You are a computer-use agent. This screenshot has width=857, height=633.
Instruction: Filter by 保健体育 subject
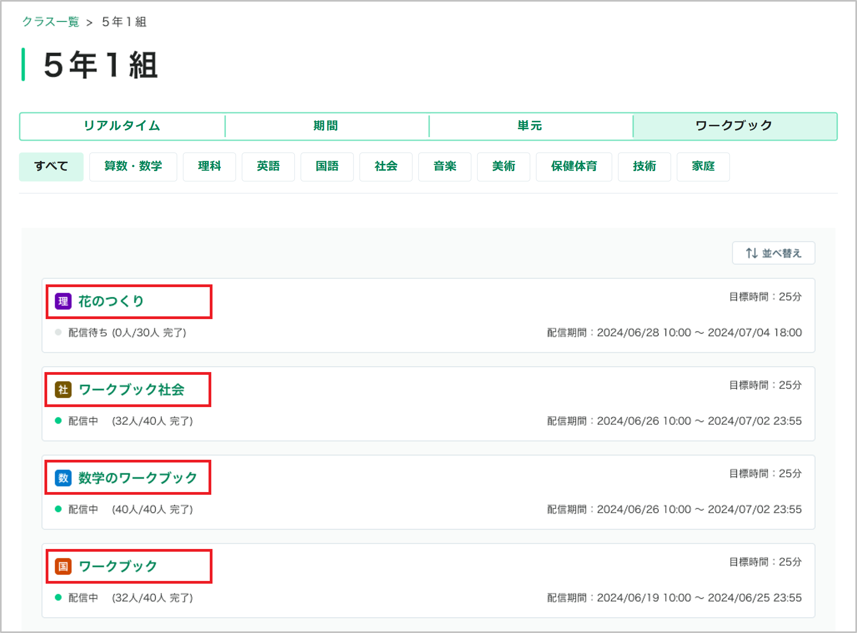pos(574,167)
